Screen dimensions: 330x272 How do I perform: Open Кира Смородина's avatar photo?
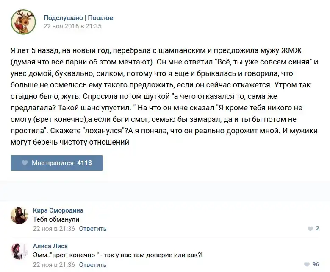pos(19,215)
